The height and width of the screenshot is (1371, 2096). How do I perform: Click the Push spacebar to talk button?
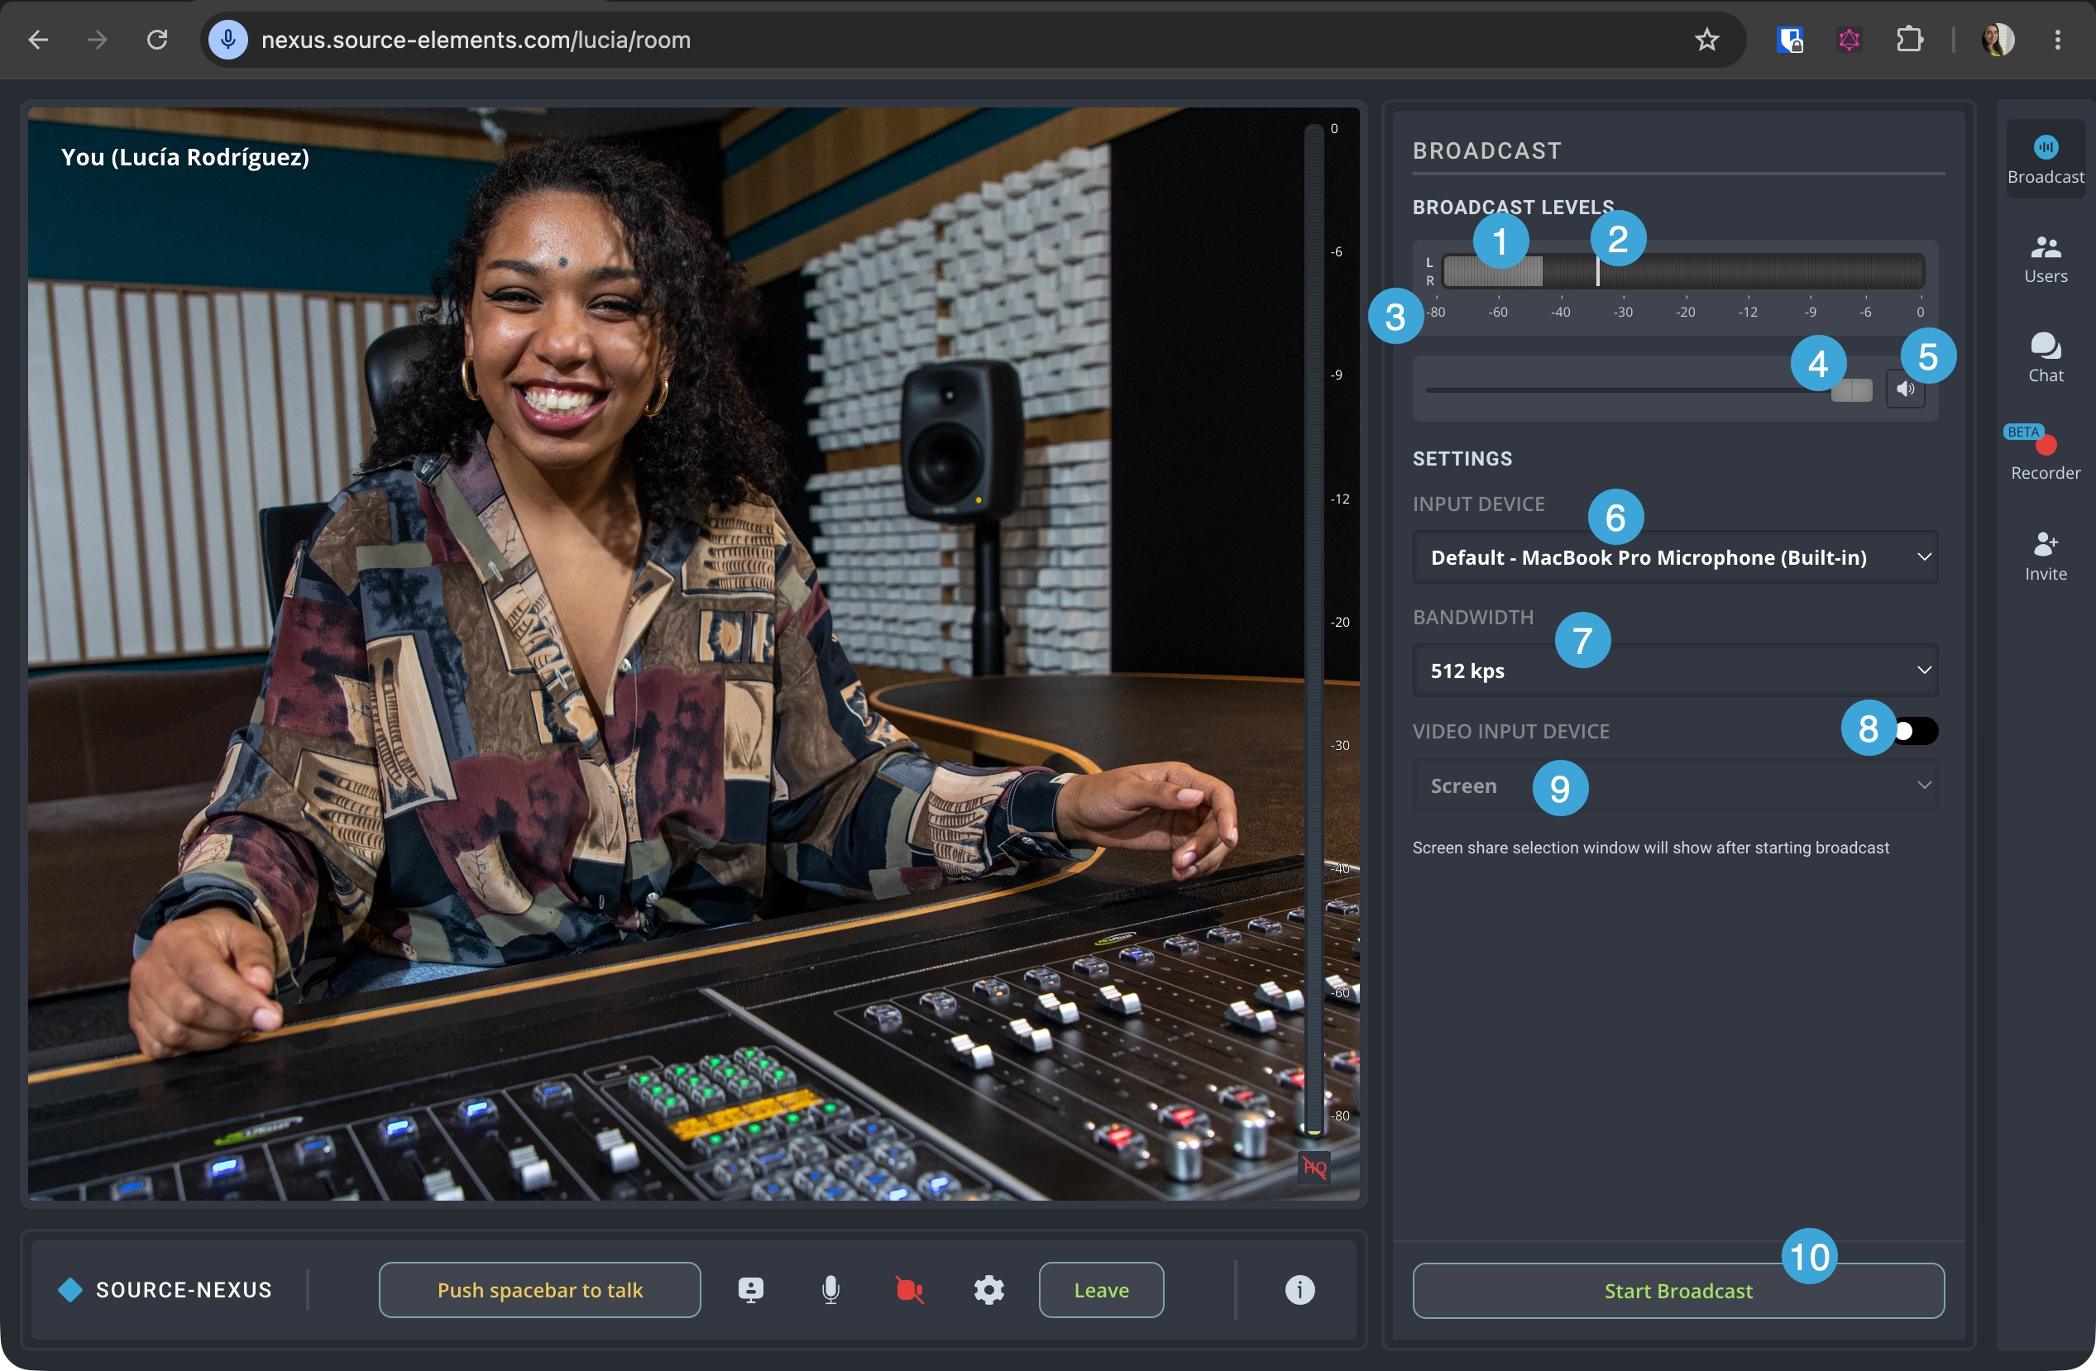coord(539,1290)
